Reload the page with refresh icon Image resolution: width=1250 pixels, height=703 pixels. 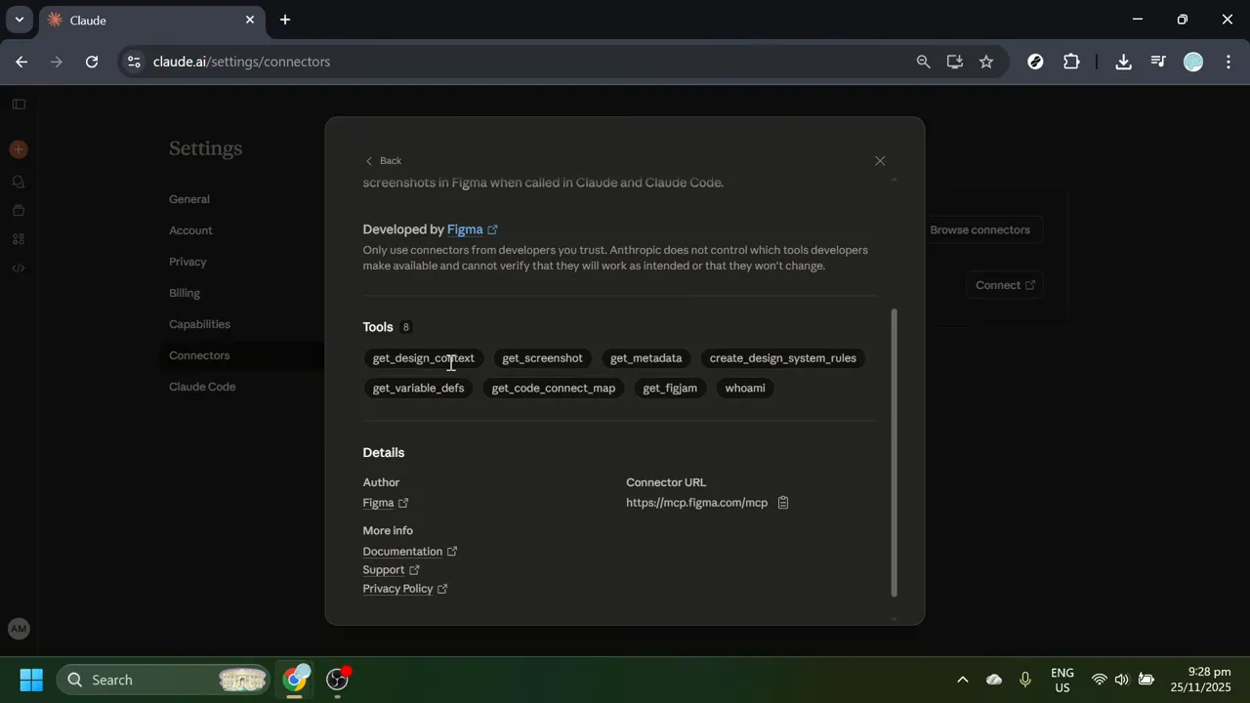click(x=92, y=62)
